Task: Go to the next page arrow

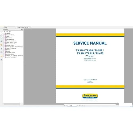Action: tap(78, 106)
